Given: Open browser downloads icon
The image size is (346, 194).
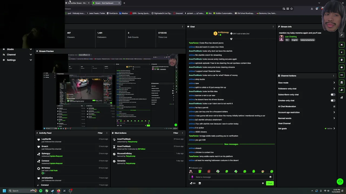Looking at the screenshot, I should tap(312, 9).
